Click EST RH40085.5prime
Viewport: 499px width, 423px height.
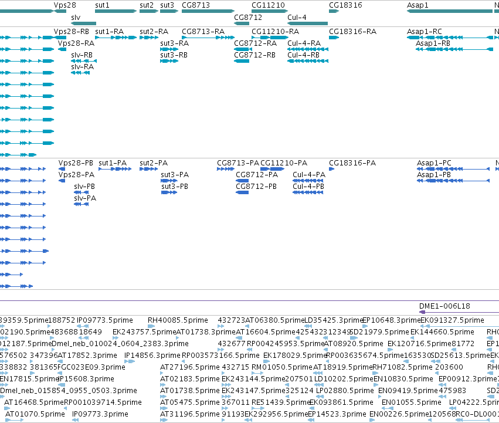pos(178,320)
